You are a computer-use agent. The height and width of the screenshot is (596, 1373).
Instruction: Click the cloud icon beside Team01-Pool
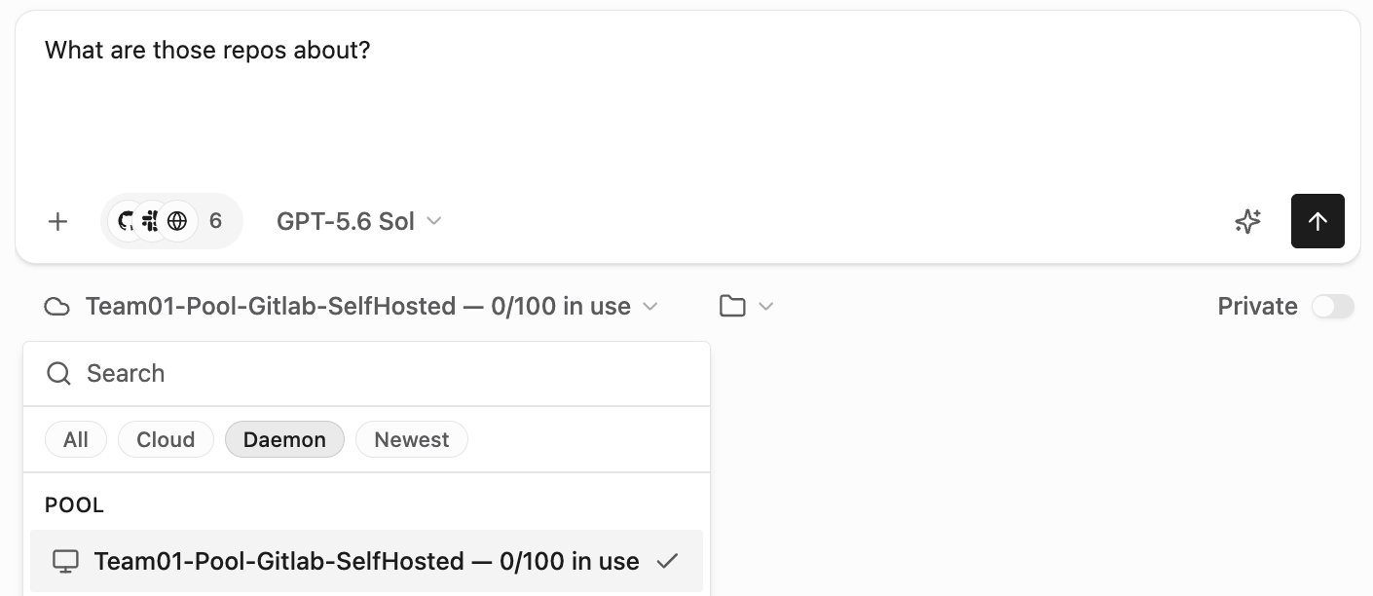click(x=57, y=307)
